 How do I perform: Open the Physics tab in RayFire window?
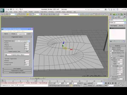click(13, 34)
